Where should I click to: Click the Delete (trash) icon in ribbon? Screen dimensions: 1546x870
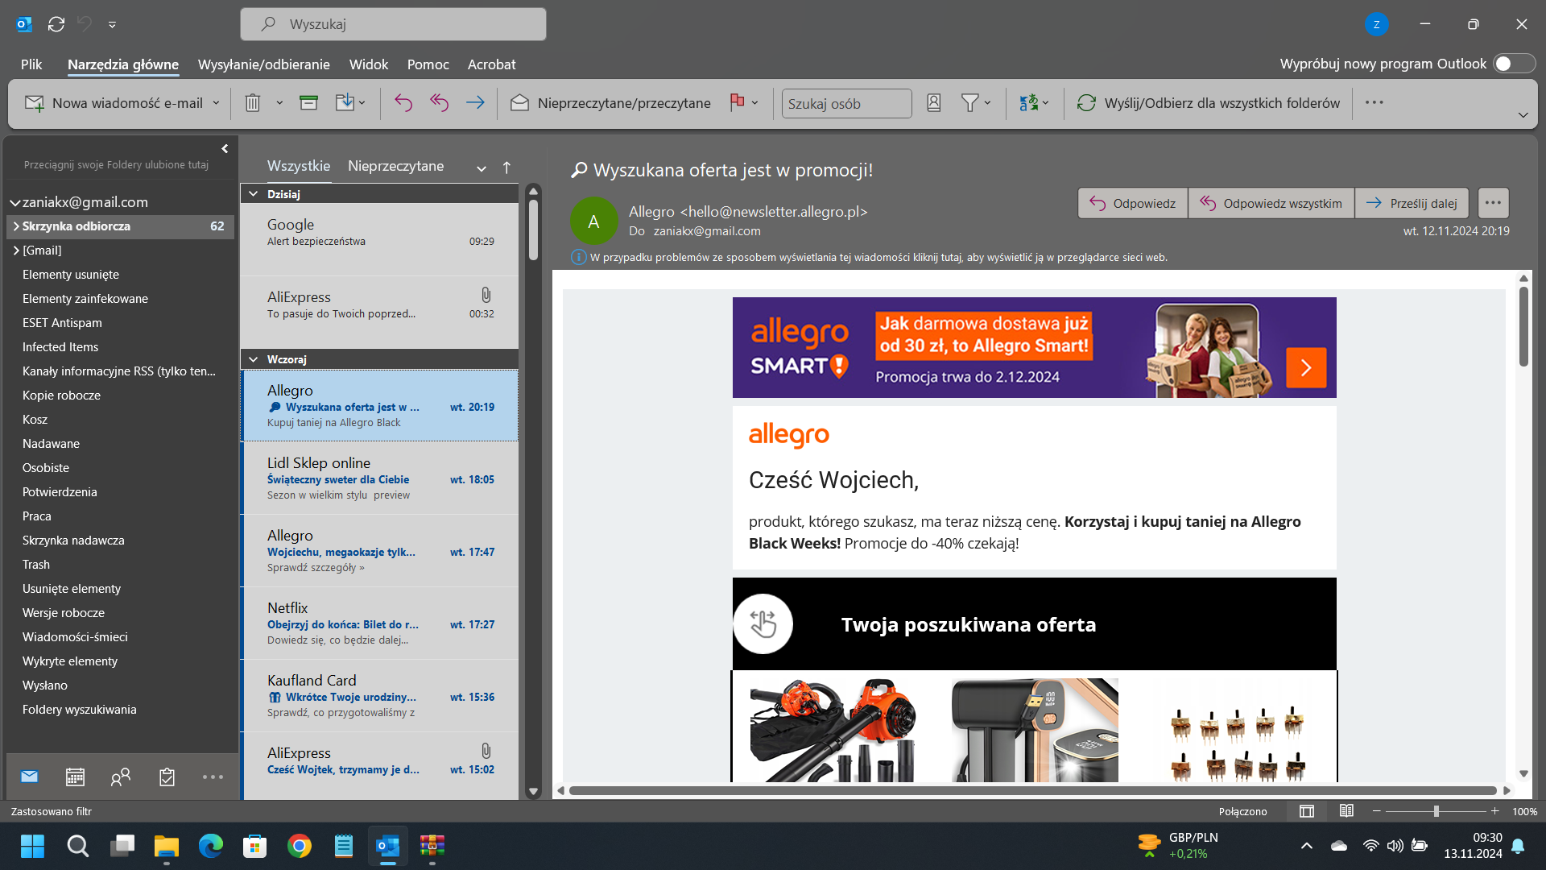click(x=253, y=103)
